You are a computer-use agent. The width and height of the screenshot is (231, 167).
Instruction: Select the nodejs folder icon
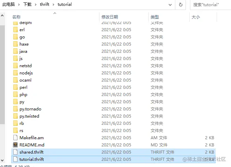tap(15, 73)
